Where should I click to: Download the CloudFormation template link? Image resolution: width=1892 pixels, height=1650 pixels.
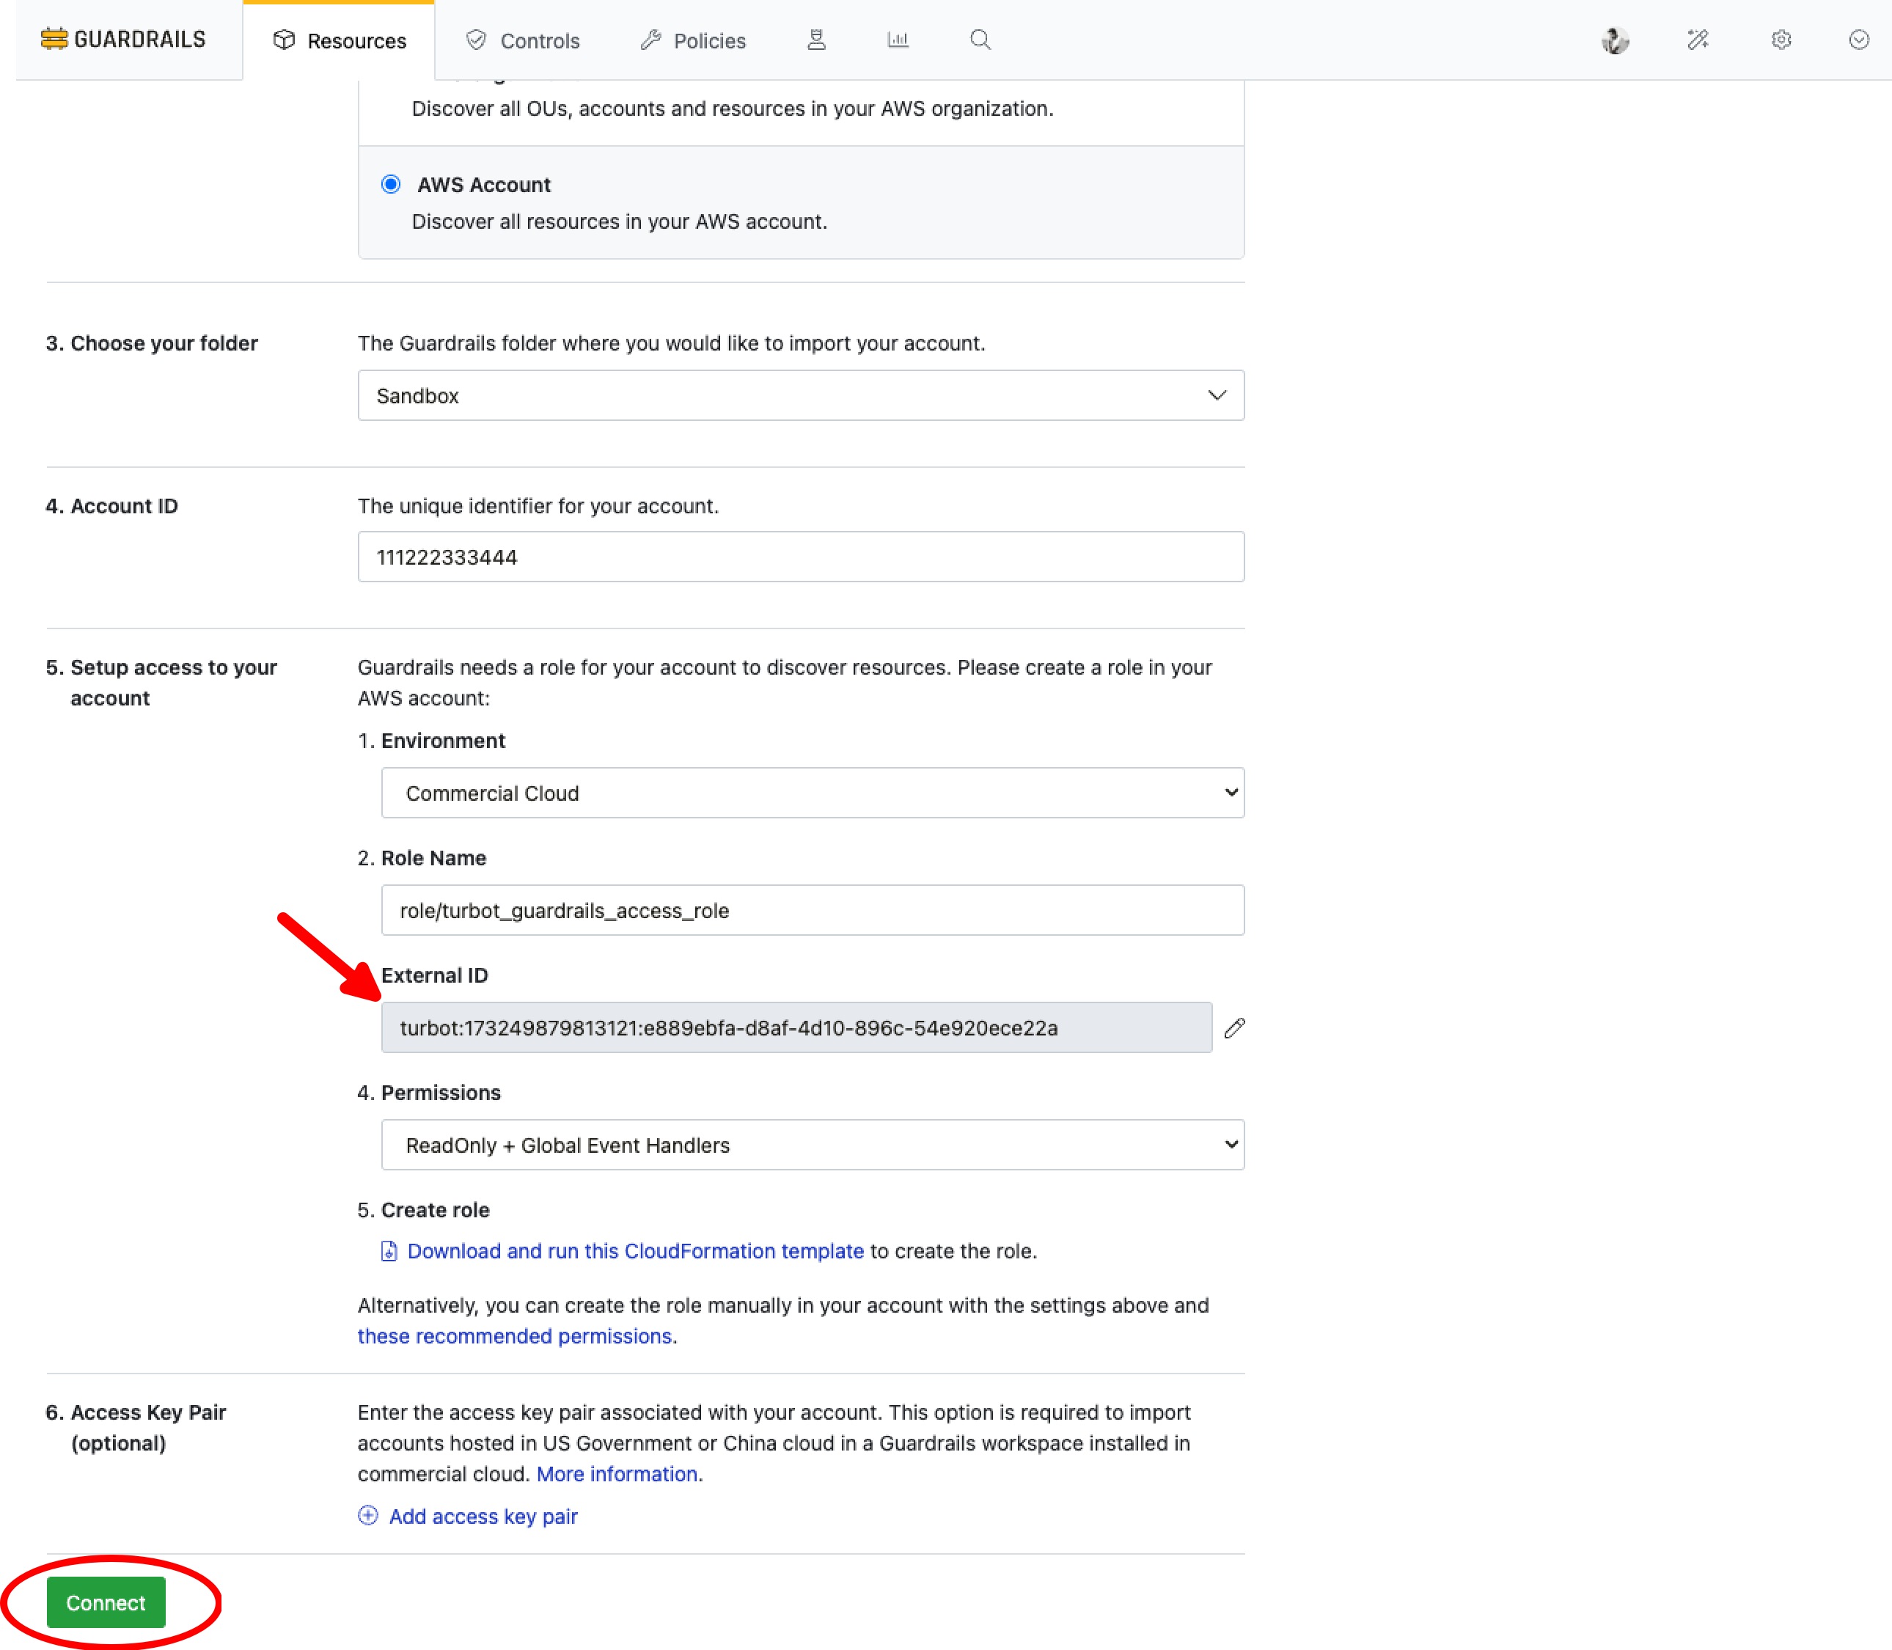tap(634, 1250)
